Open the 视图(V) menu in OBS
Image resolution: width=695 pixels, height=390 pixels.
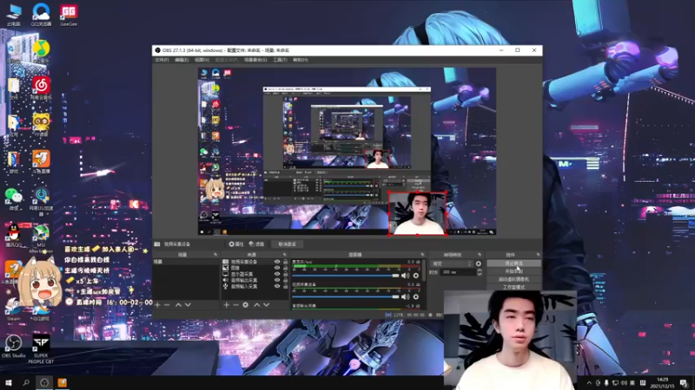coord(202,60)
